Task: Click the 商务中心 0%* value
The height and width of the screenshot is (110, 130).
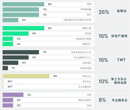Action: pos(10,81)
